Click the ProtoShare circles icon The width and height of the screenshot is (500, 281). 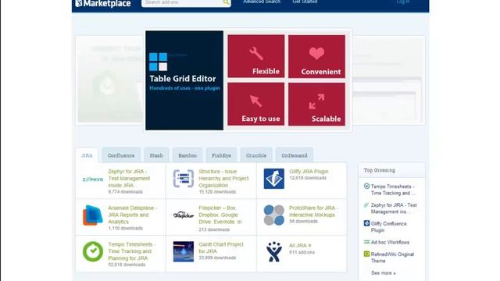(x=274, y=215)
